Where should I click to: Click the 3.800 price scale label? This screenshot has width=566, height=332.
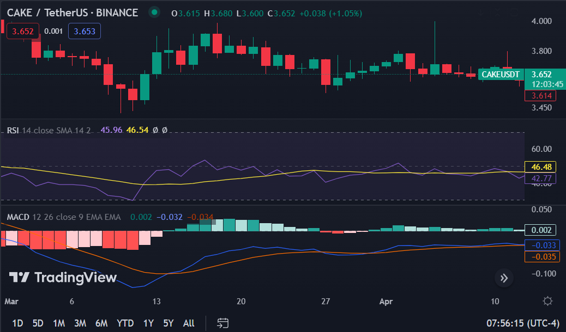(541, 51)
